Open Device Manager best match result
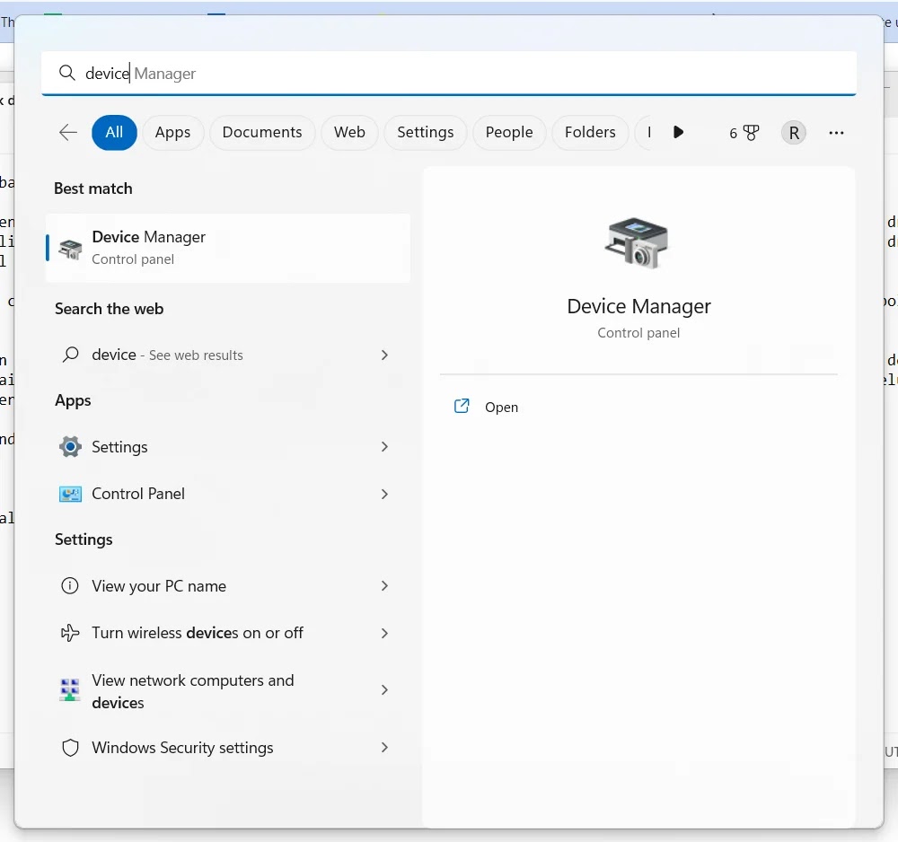The width and height of the screenshot is (898, 842). pos(228,248)
